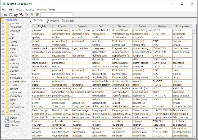Expand the science tree node

click(x=3, y=56)
